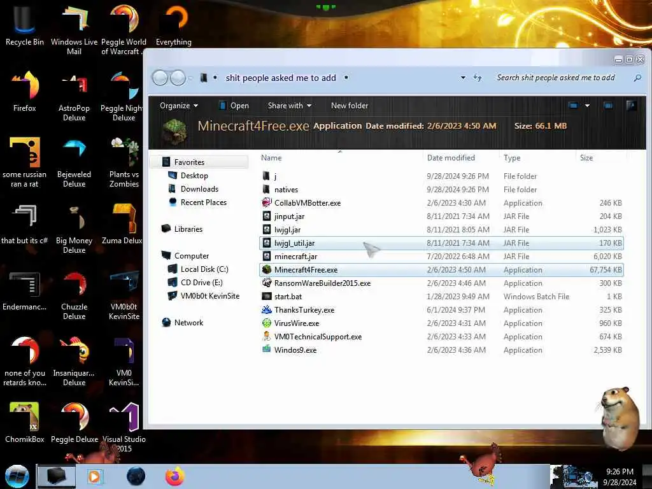The height and width of the screenshot is (489, 652).
Task: Open VM0b0t KevinSite desktop shortcut
Action: pyautogui.click(x=124, y=294)
